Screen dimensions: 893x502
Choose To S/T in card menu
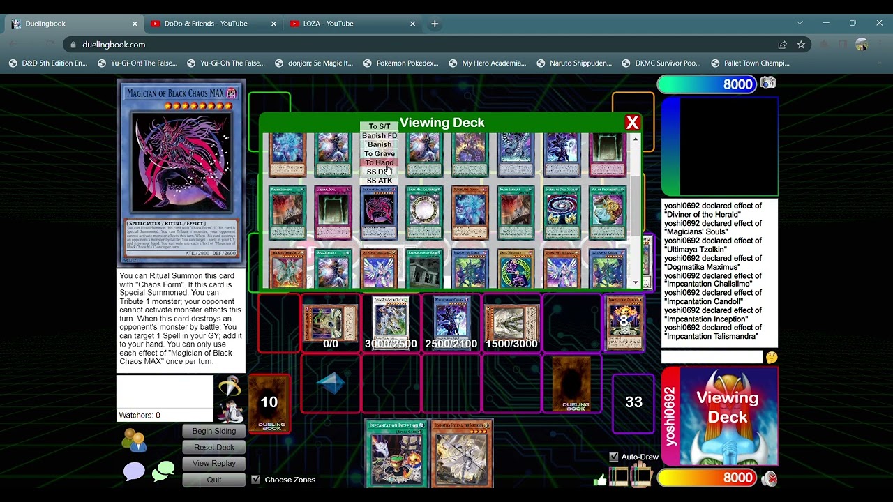(380, 126)
